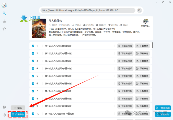Click 下载其他 for episode 6
This screenshot has height=120, width=173.
point(142,84)
